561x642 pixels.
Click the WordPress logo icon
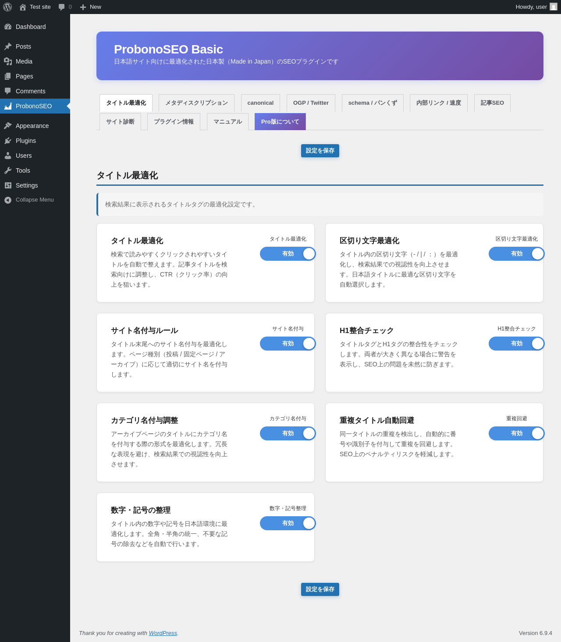pos(7,7)
